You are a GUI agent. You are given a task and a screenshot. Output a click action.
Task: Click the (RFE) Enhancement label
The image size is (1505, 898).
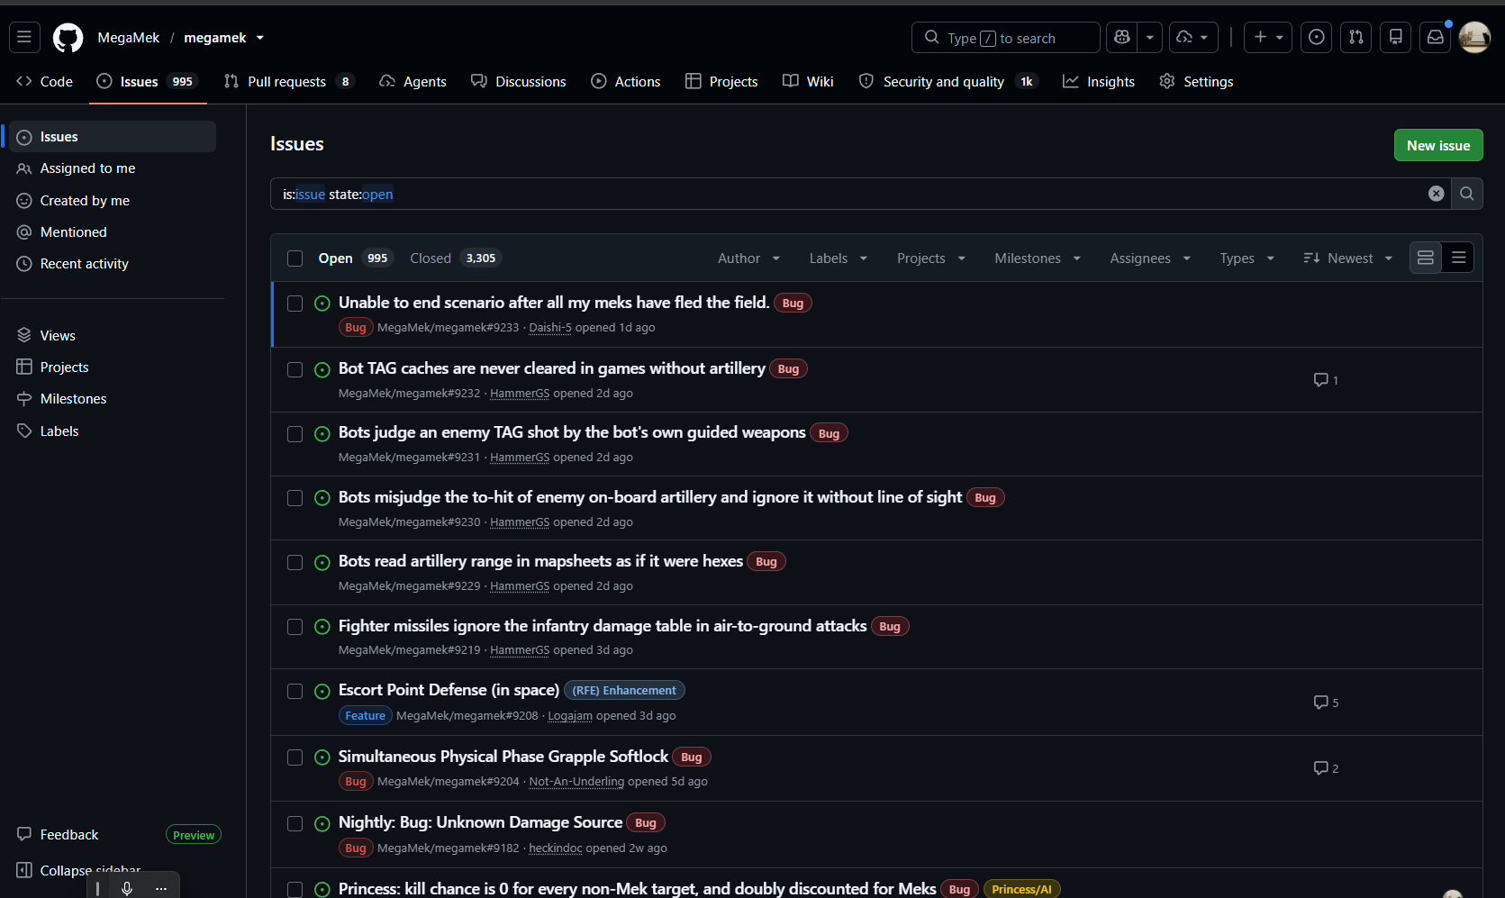(624, 691)
